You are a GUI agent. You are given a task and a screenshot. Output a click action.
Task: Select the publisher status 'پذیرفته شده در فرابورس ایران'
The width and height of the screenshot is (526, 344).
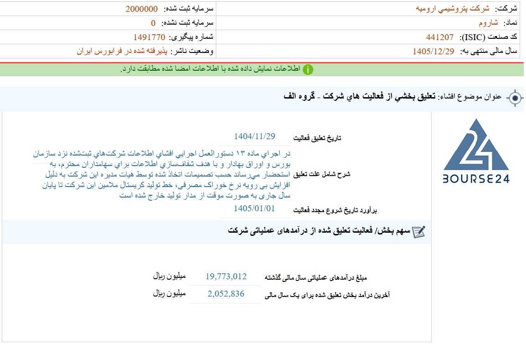click(122, 52)
